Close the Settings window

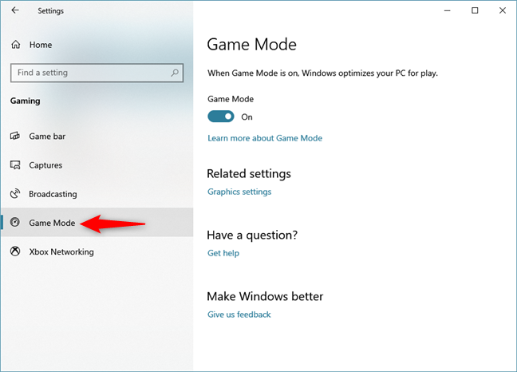click(503, 10)
